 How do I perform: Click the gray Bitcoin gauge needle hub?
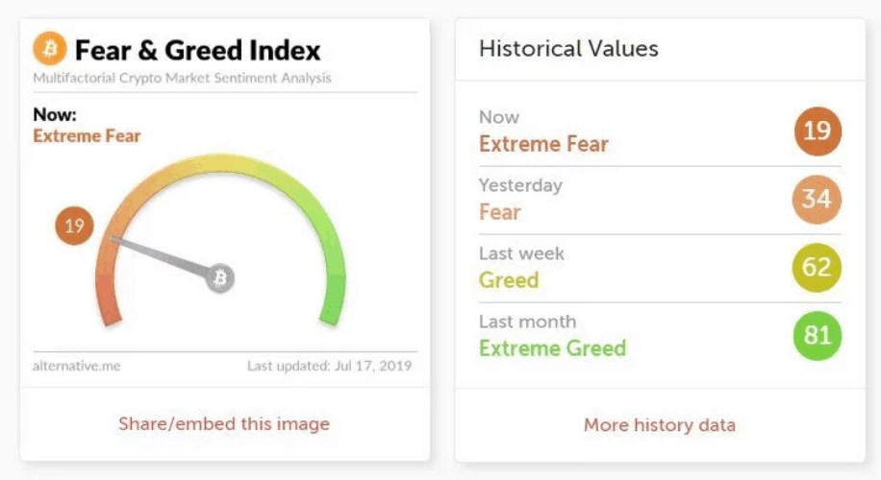pos(220,278)
